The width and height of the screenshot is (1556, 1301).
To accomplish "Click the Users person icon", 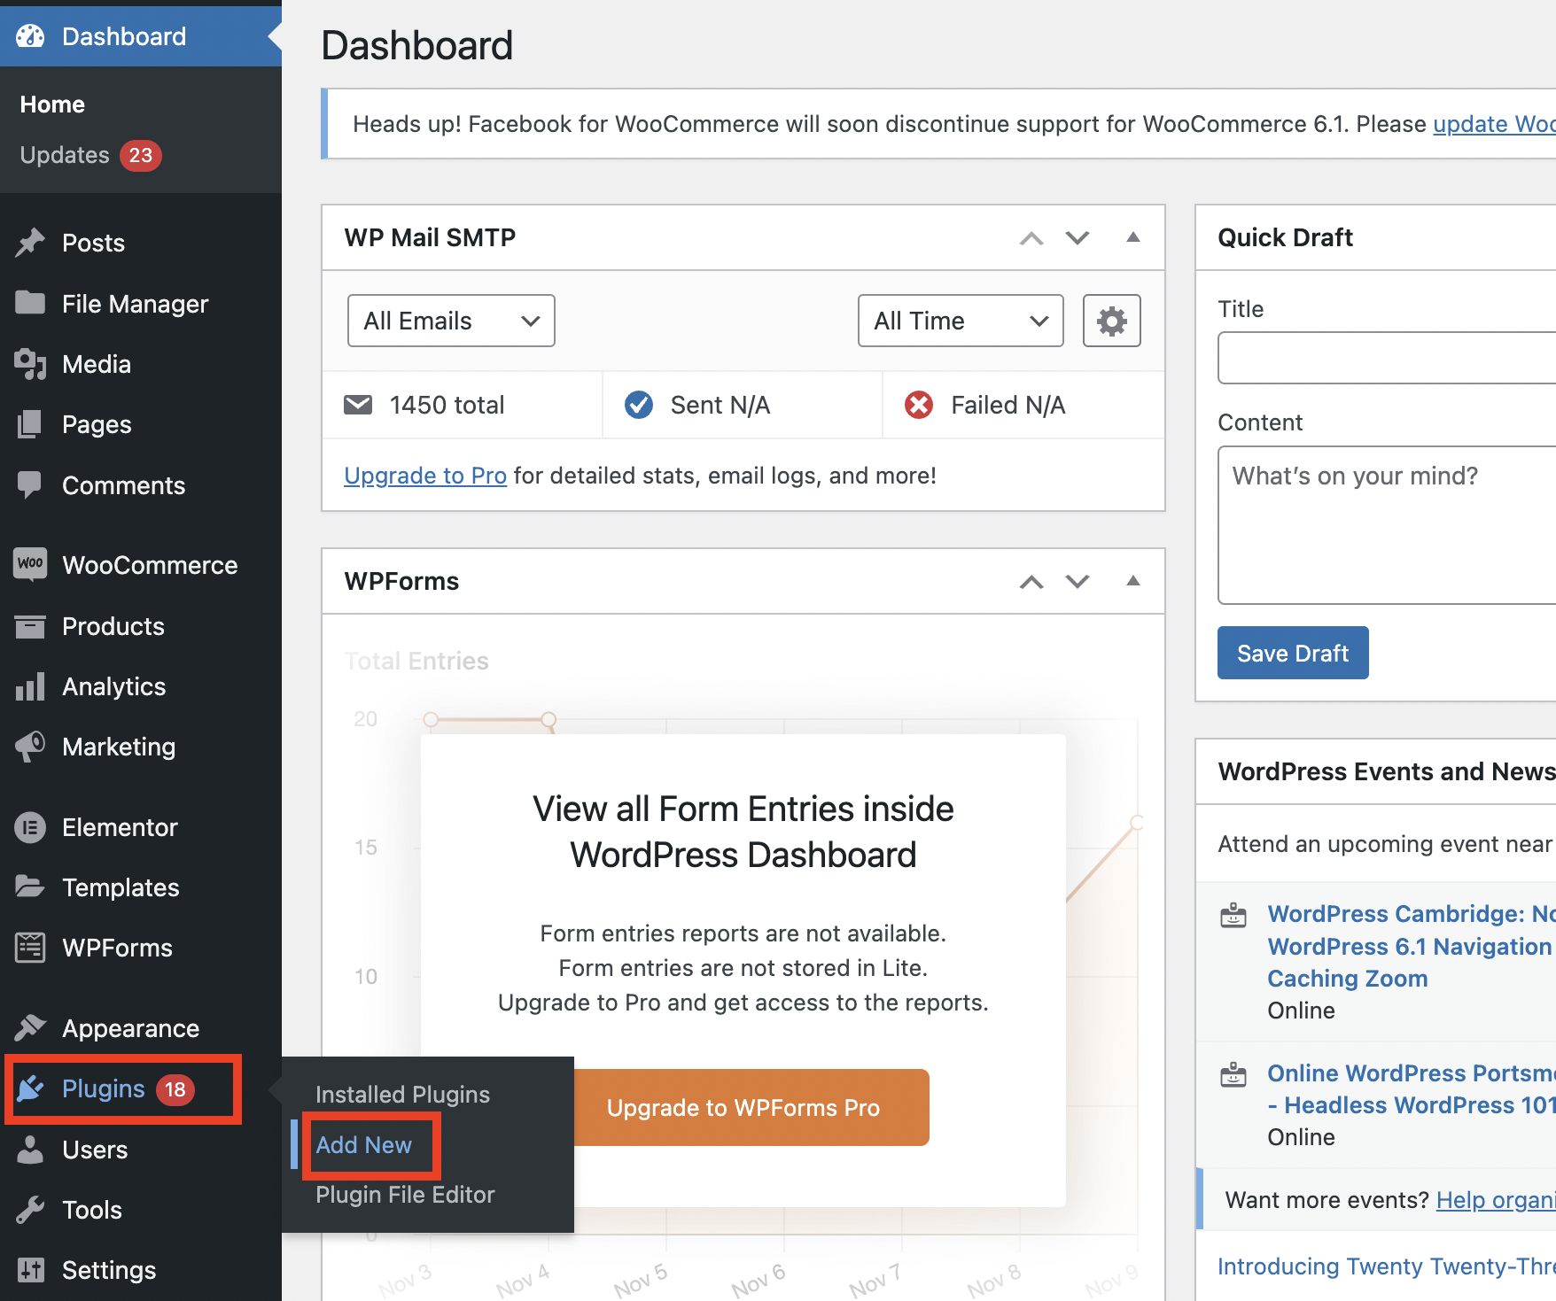I will 30,1149.
